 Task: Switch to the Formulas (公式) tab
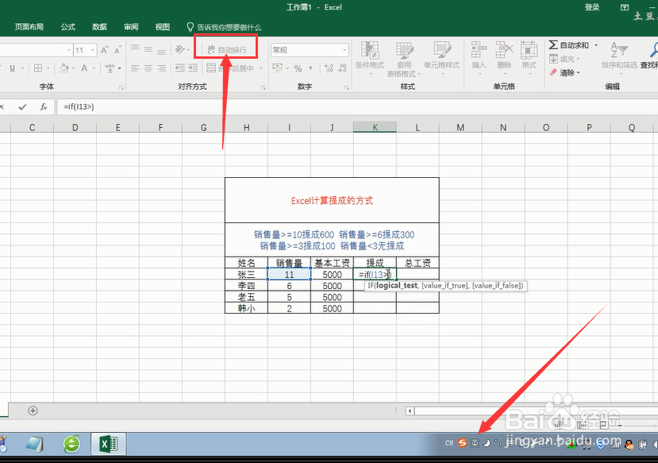tap(68, 27)
